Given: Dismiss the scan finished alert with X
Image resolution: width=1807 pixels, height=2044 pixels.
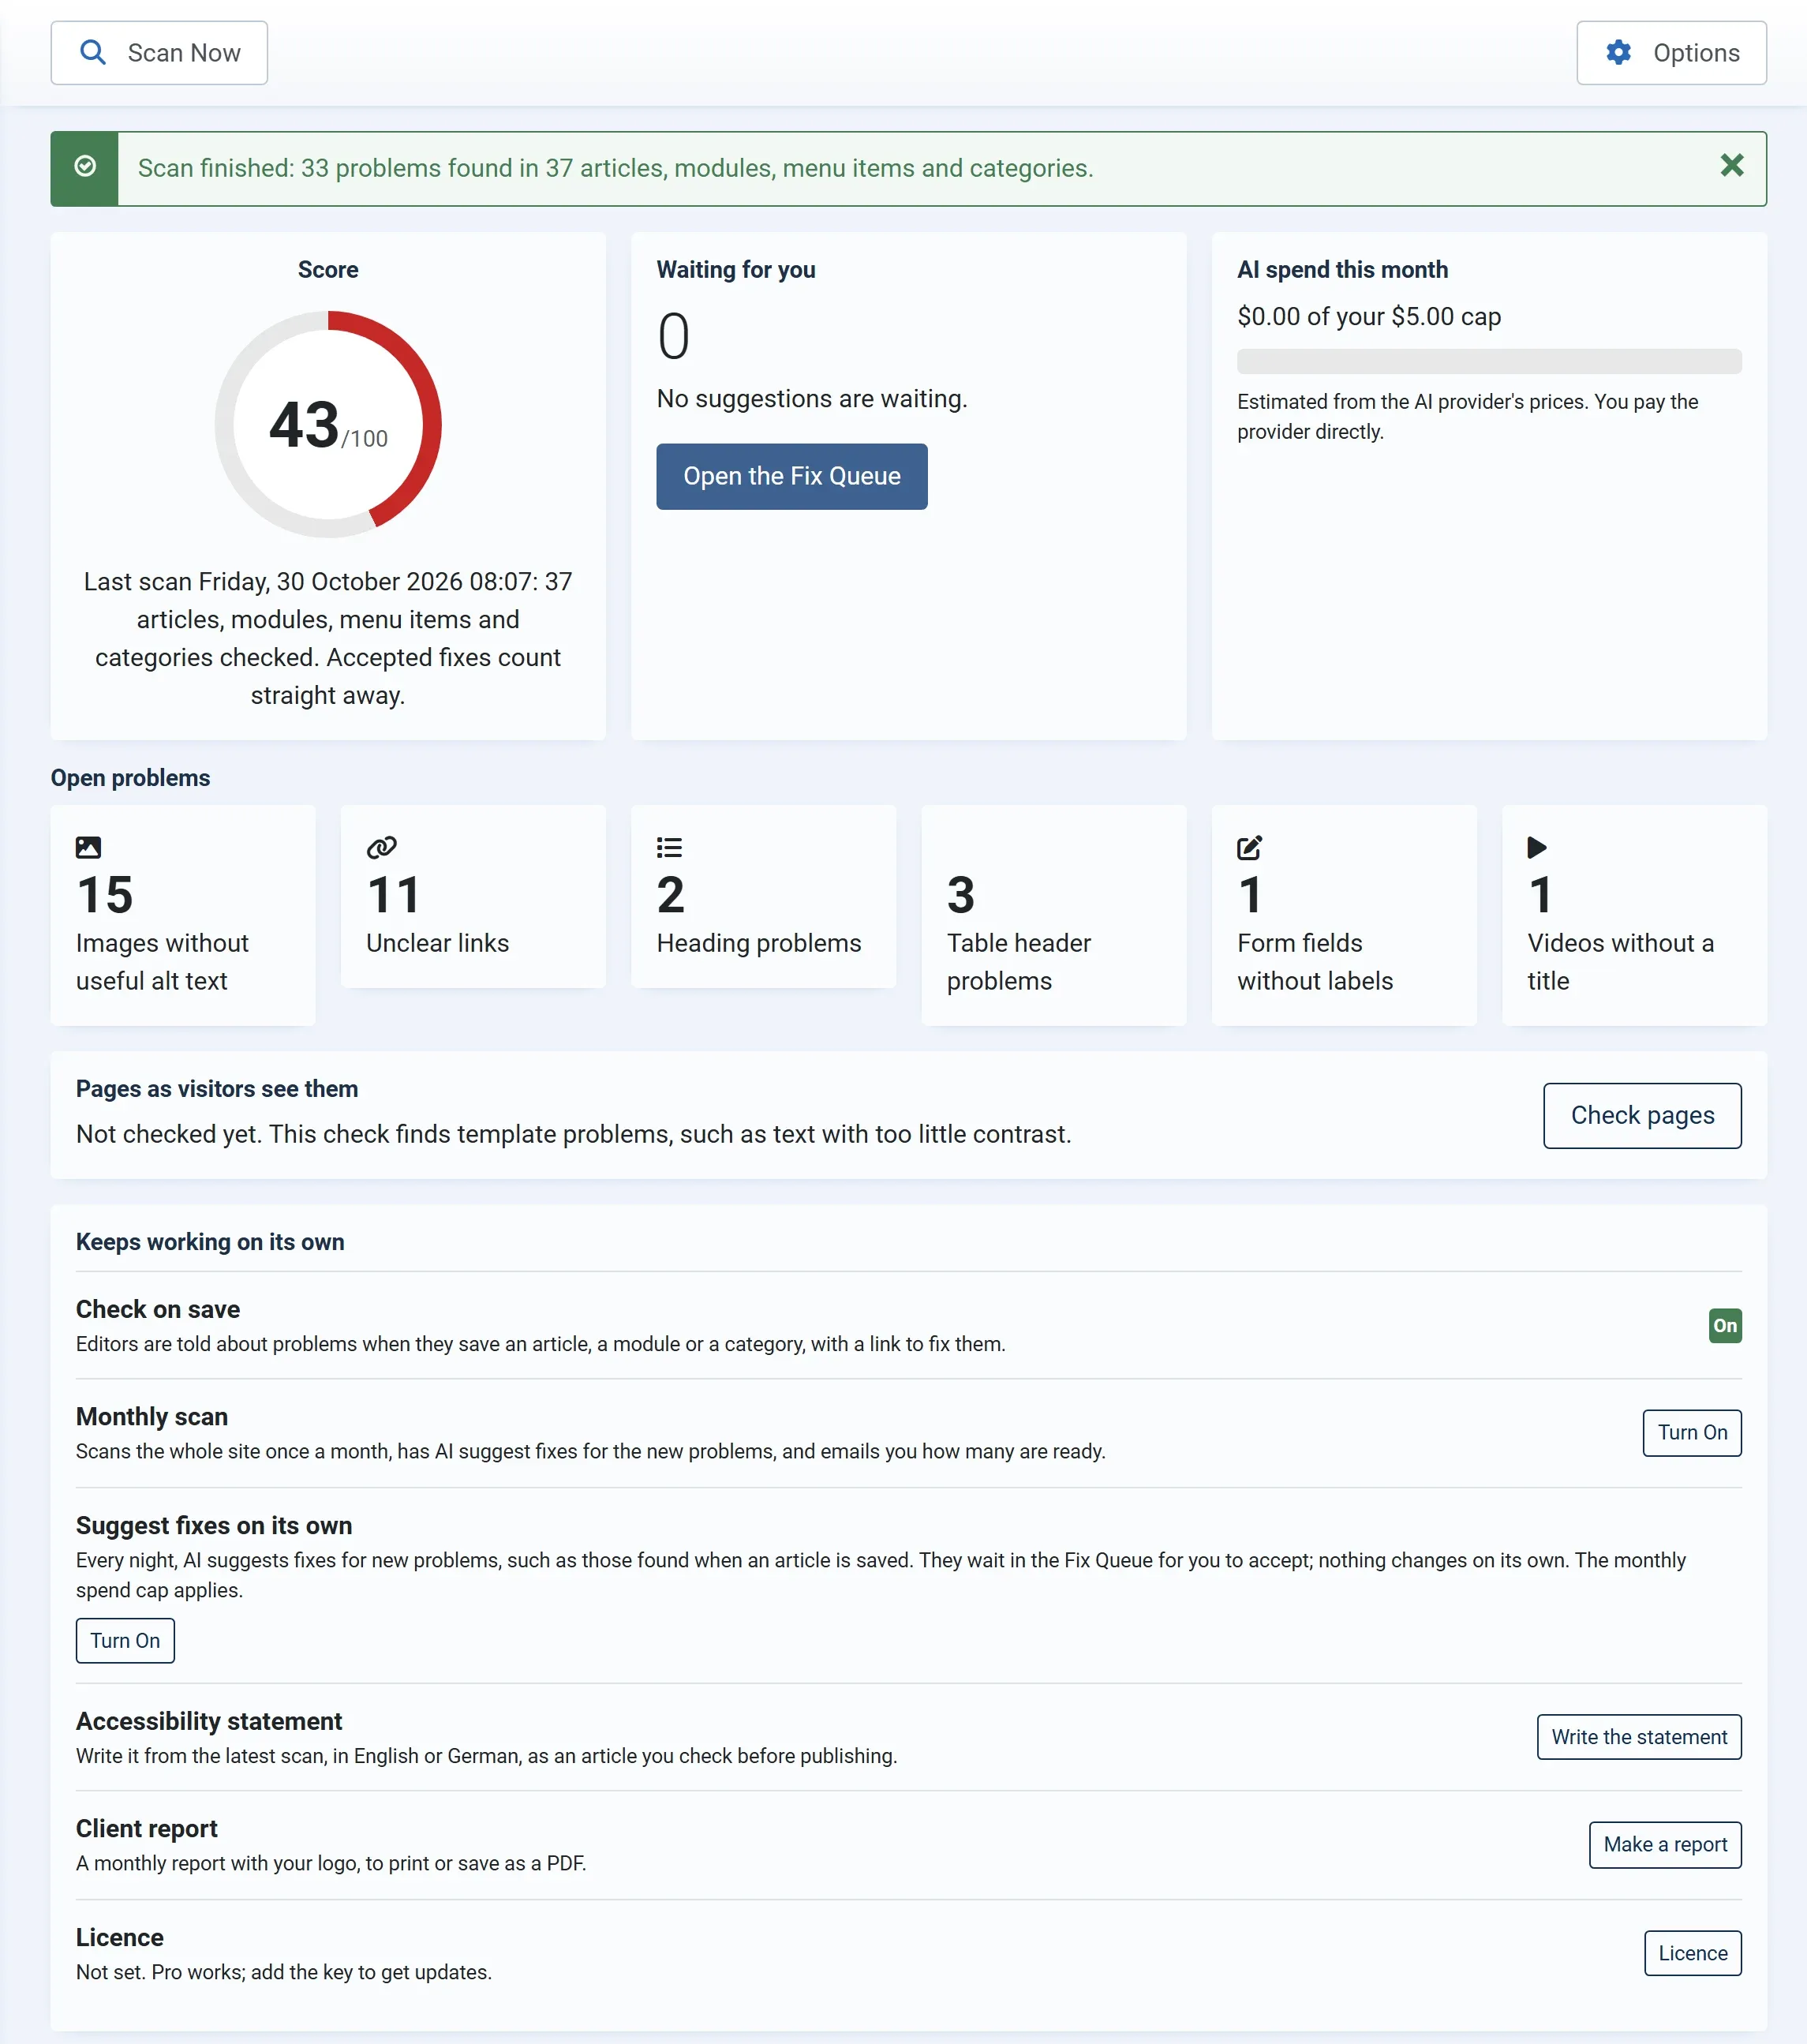Looking at the screenshot, I should click(x=1731, y=165).
